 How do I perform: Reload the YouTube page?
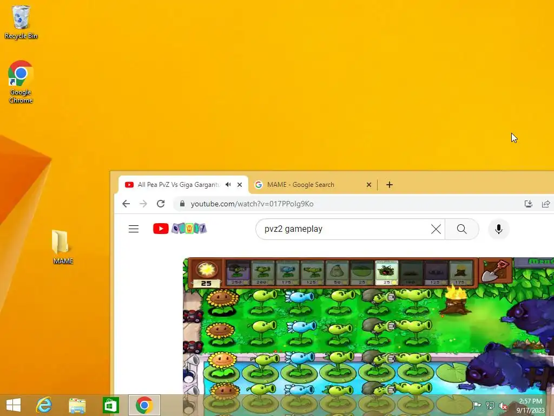(161, 204)
